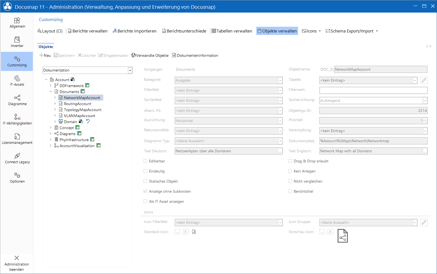Expand the Concept tree node
Screen dimensions: 437x274
(x=51, y=128)
